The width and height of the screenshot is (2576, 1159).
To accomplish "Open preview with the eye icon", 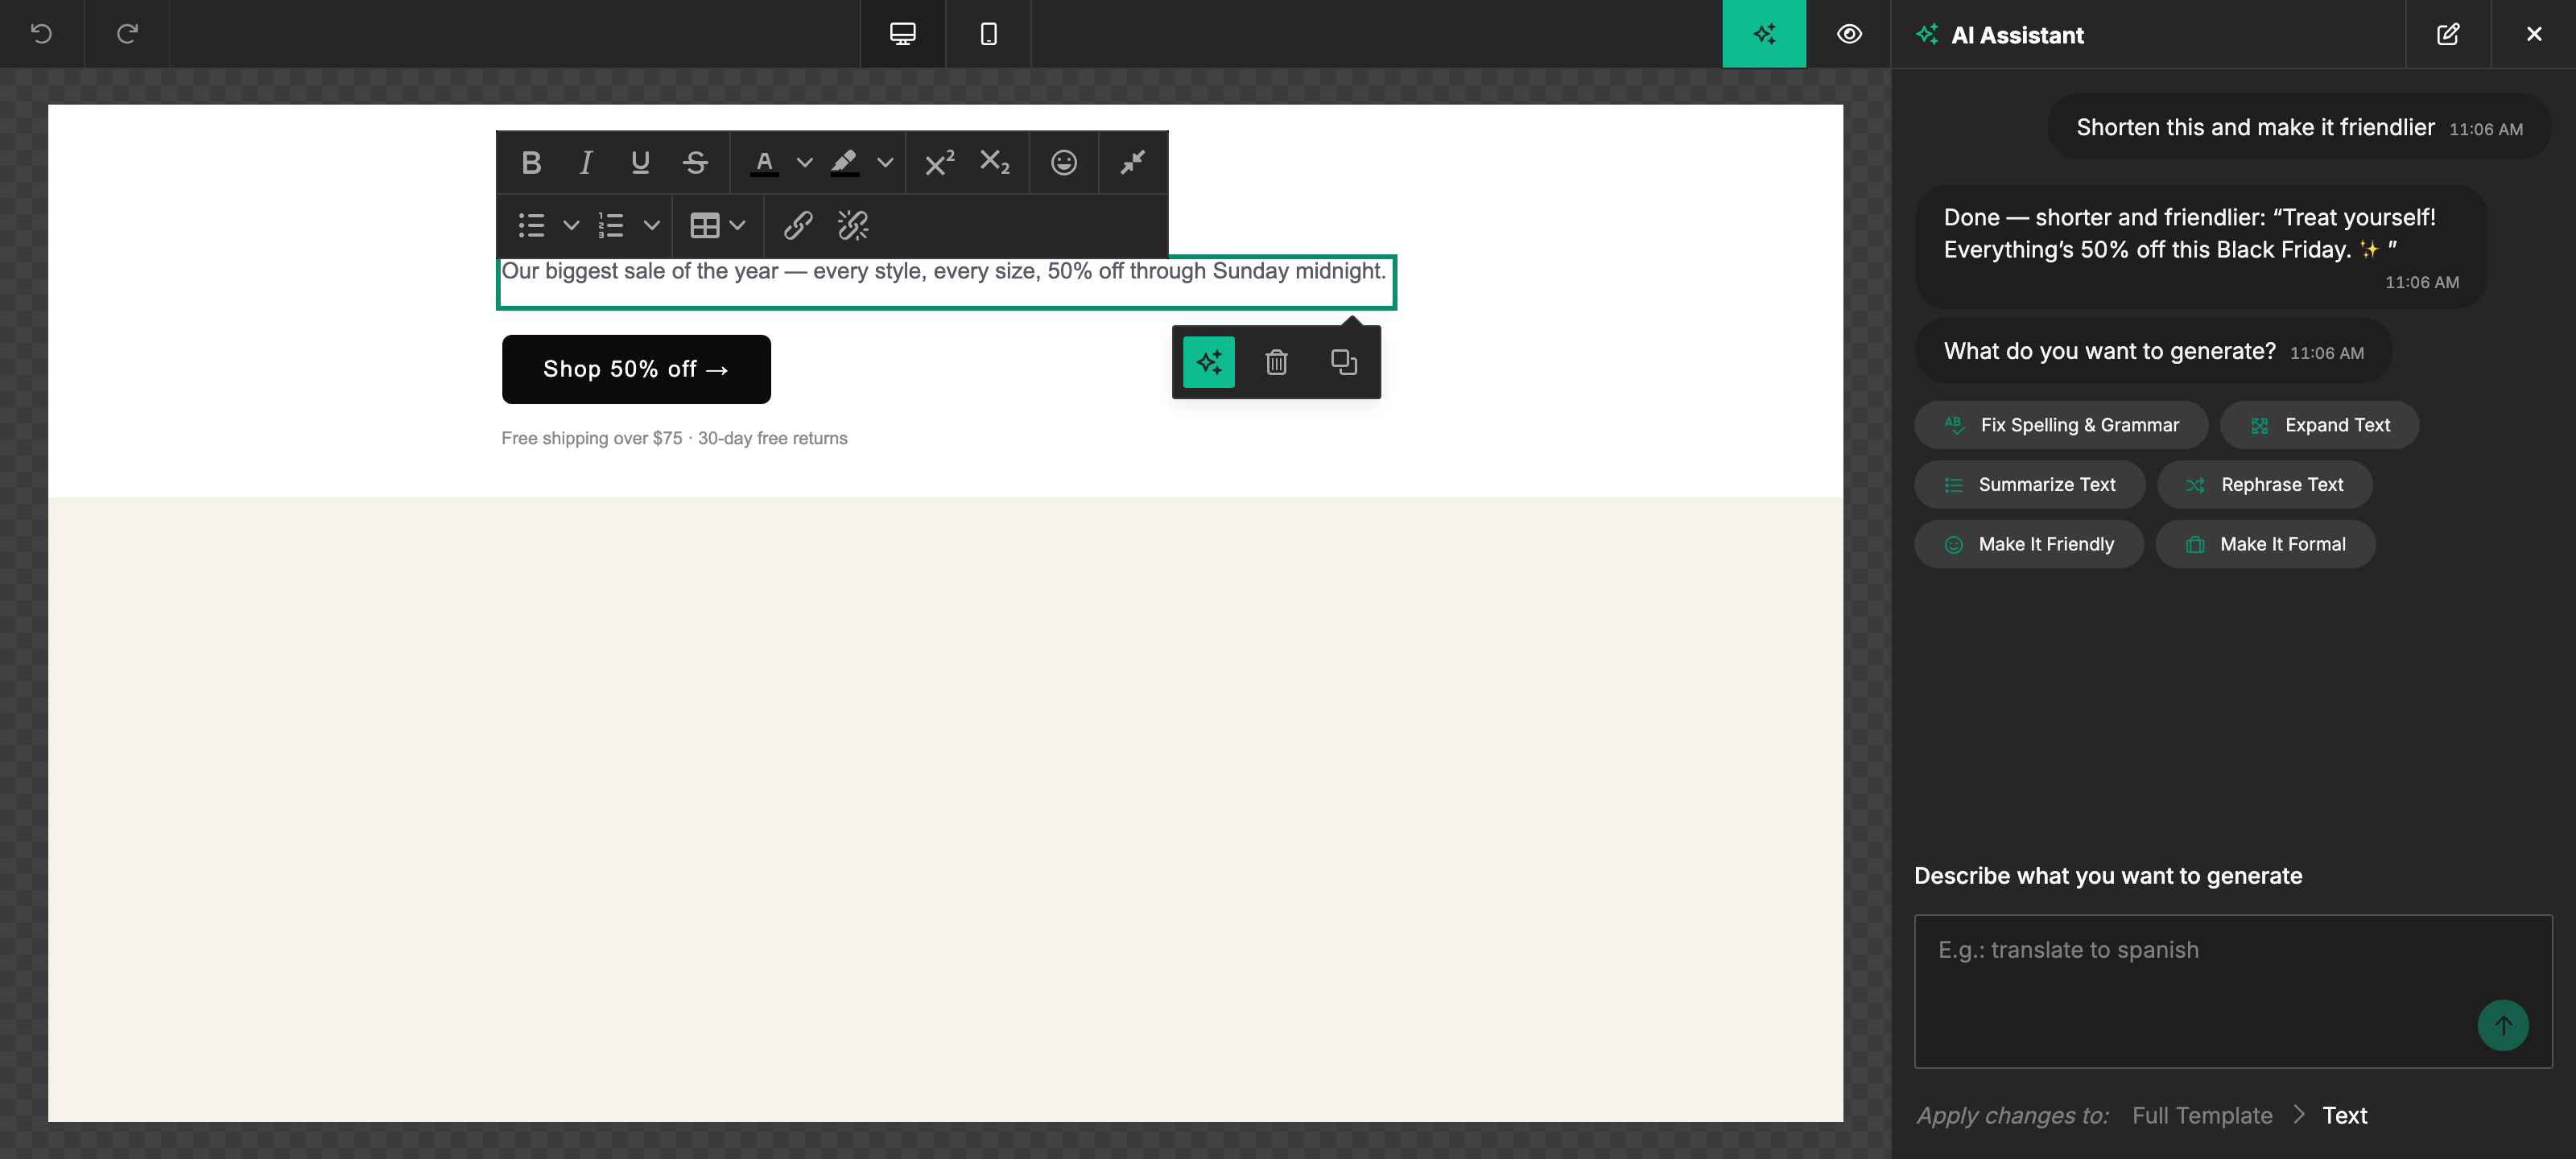I will (x=1849, y=34).
